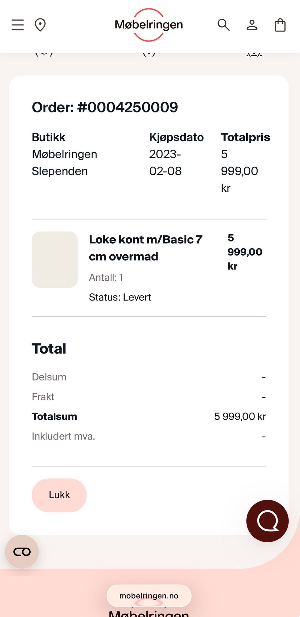The image size is (300, 617).
Task: Go home via Møbelringen header logo
Action: [x=149, y=25]
